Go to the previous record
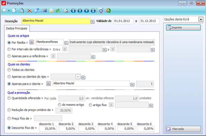Viewport: 206px width, 136px height. point(80,11)
